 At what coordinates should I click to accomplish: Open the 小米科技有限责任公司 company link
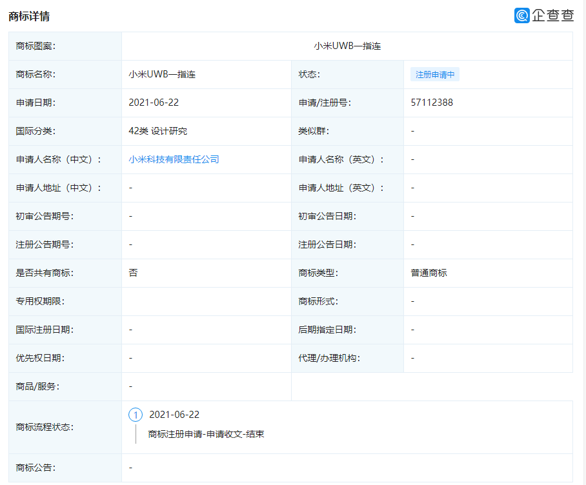click(x=176, y=159)
